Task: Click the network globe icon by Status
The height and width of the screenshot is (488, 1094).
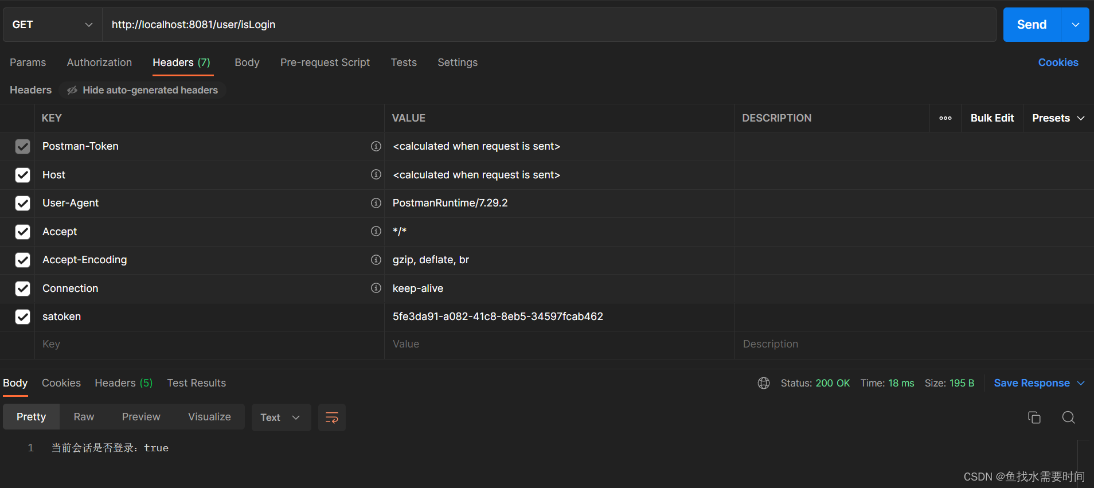Action: point(764,383)
